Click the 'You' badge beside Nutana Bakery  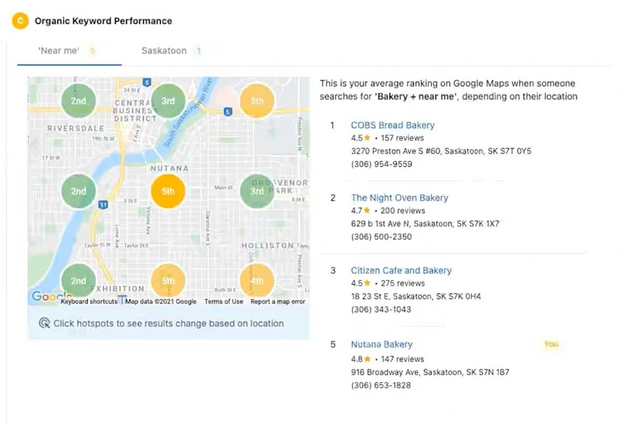(551, 344)
